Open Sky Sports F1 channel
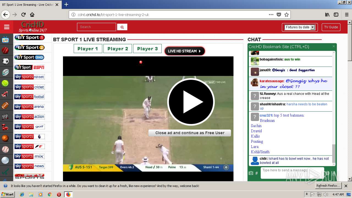The width and height of the screenshot is (352, 198). tap(29, 146)
